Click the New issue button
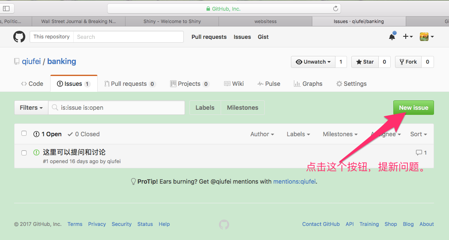Viewport: 449px width, 240px height. [x=413, y=108]
